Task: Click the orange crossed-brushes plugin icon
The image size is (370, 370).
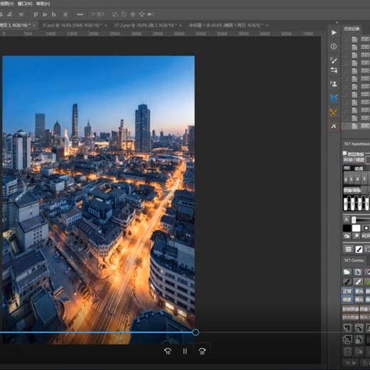Action: (x=334, y=112)
